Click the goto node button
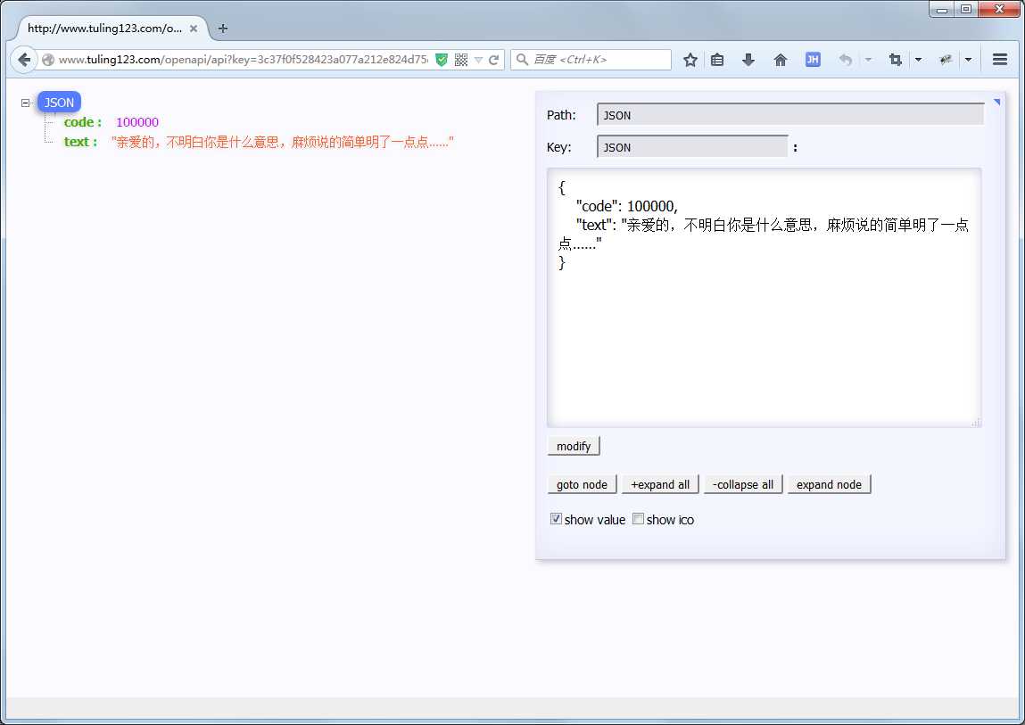The height and width of the screenshot is (725, 1025). click(x=582, y=484)
